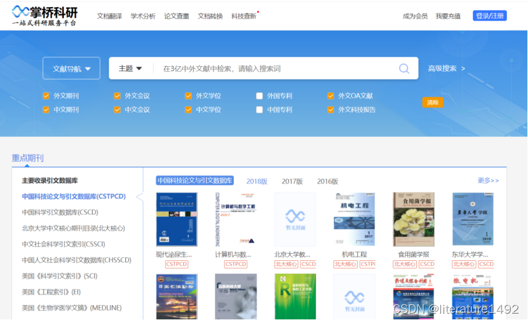Toggle 外文会议 checkbox
Viewport: 528px width, 320px height.
click(117, 96)
